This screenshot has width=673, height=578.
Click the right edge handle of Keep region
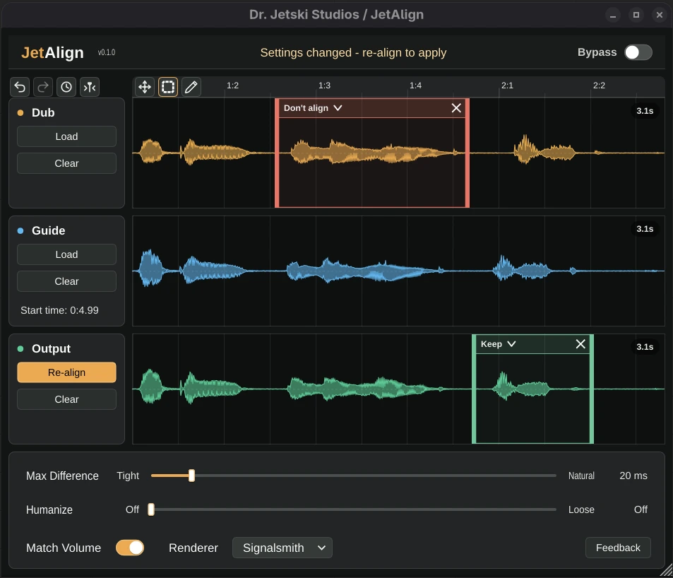592,389
